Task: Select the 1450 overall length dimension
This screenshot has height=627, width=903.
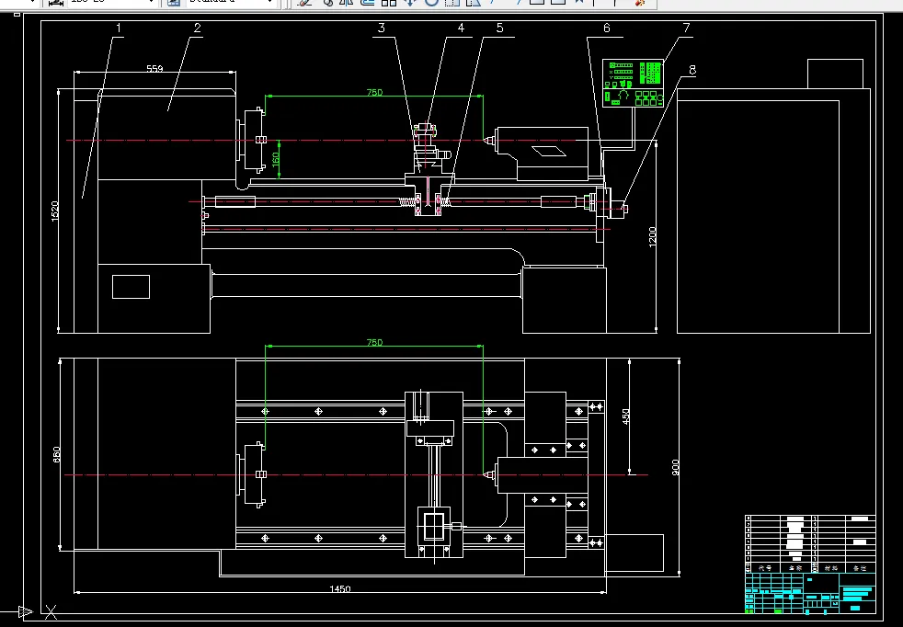Action: click(340, 589)
